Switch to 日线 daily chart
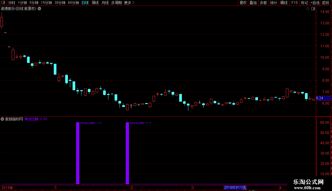This screenshot has width=332, height=191. pos(85,3)
